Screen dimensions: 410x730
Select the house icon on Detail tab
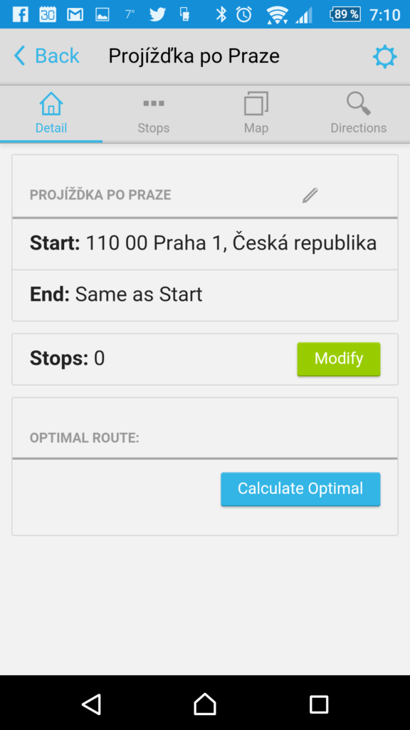tap(51, 103)
